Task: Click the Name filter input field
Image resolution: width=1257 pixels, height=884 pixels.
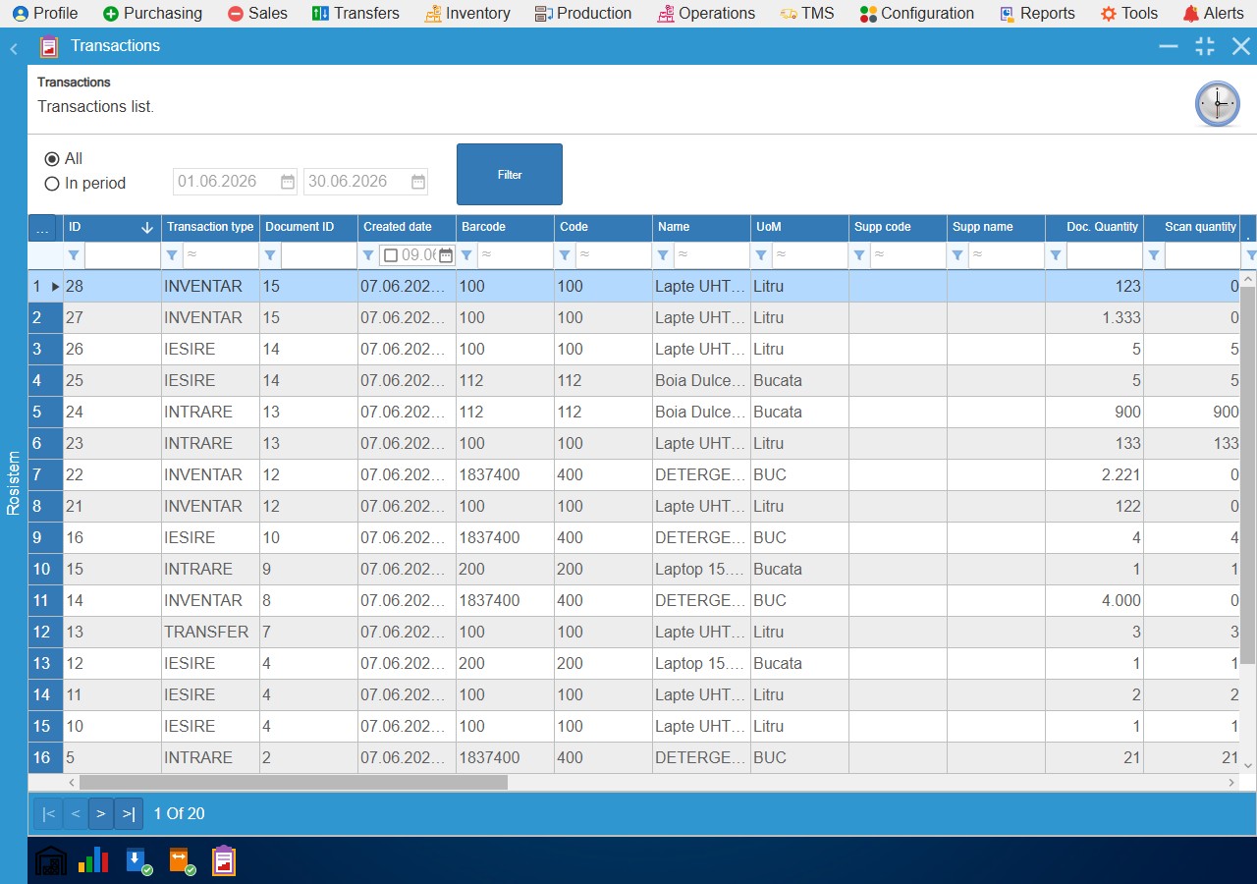Action: click(x=711, y=255)
